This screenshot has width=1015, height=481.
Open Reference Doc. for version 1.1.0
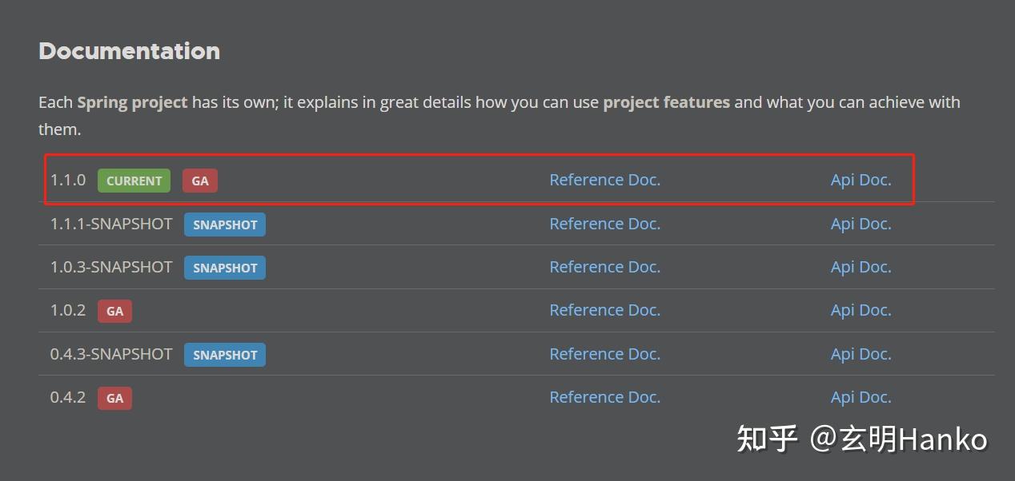click(604, 181)
